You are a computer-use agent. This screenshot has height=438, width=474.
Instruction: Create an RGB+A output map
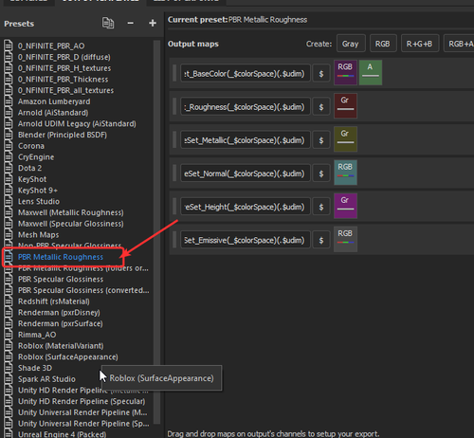(x=460, y=44)
